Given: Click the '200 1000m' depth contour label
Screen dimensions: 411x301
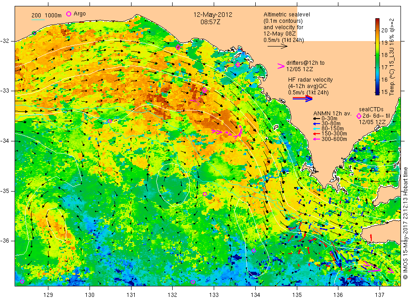Looking at the screenshot, I should tap(47, 16).
